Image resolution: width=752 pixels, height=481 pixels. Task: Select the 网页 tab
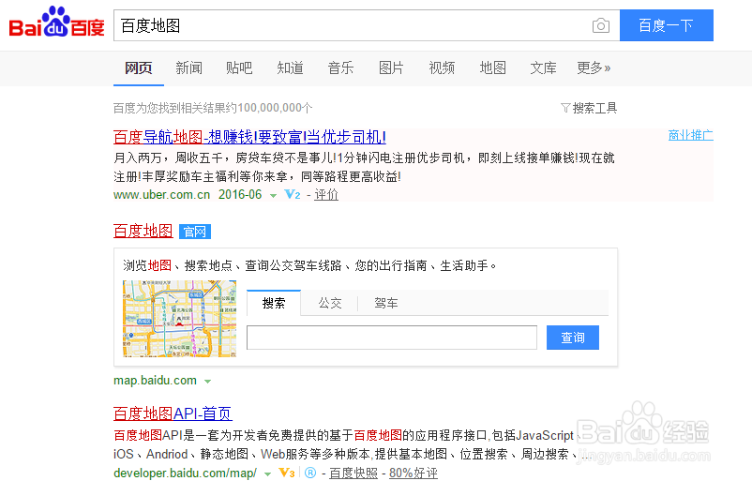pyautogui.click(x=139, y=68)
